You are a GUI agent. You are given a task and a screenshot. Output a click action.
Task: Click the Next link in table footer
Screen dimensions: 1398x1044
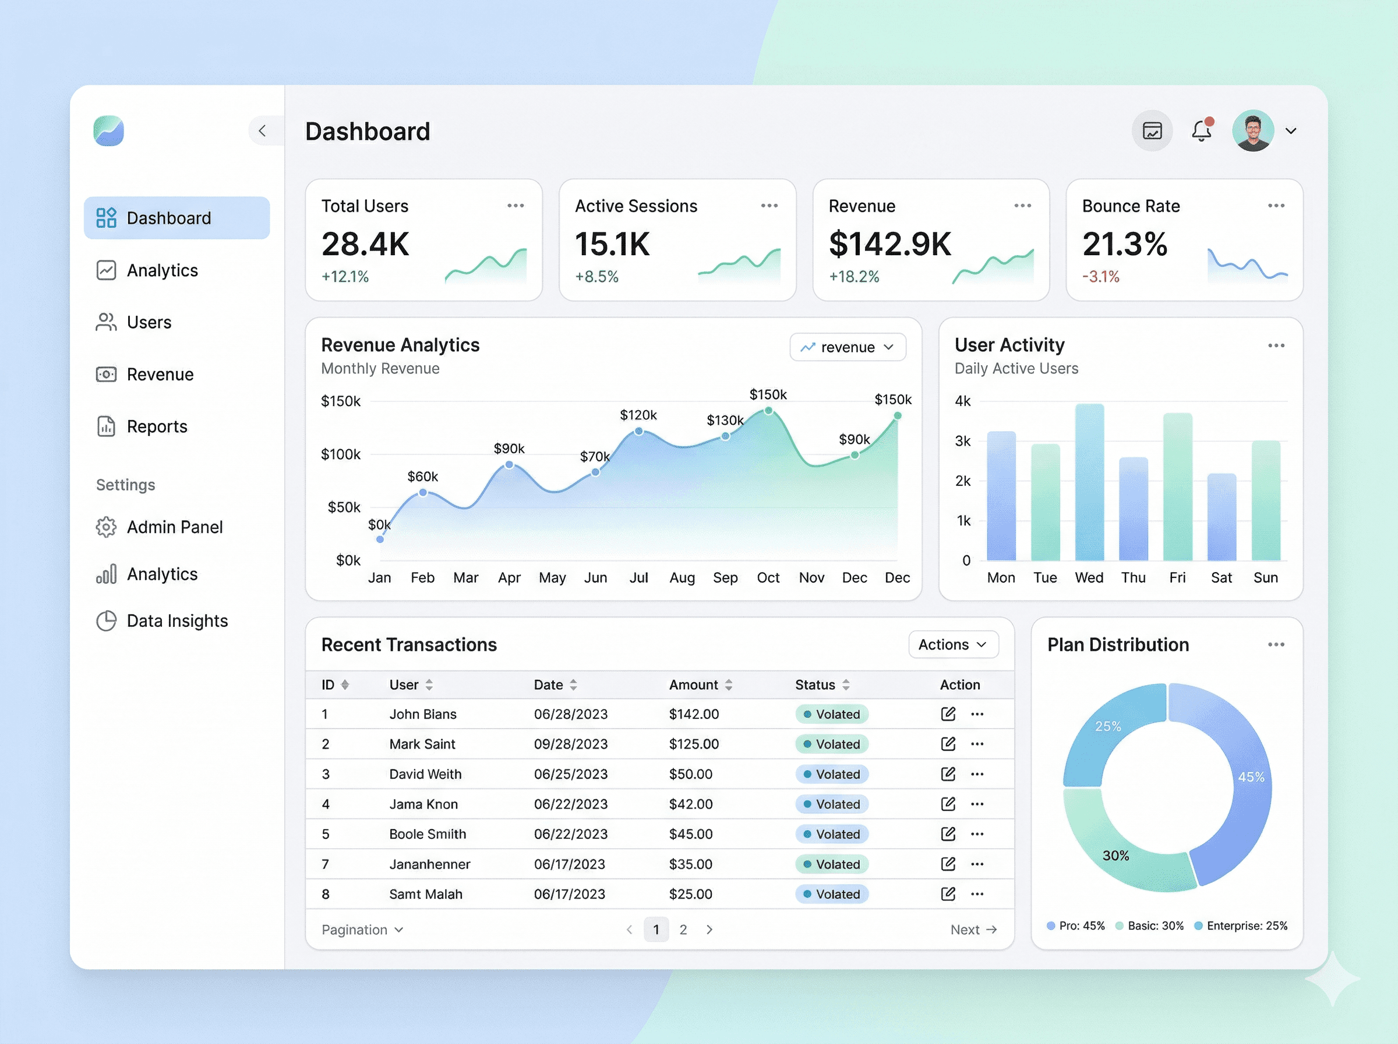point(973,930)
